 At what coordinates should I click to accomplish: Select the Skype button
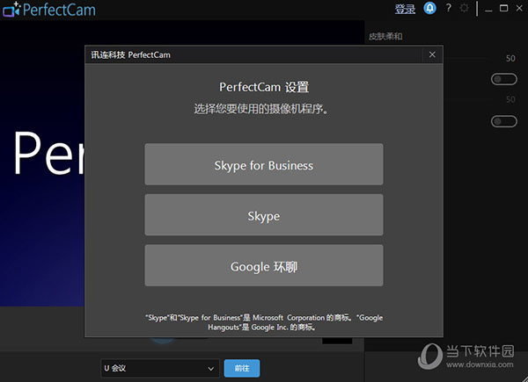[x=264, y=215]
